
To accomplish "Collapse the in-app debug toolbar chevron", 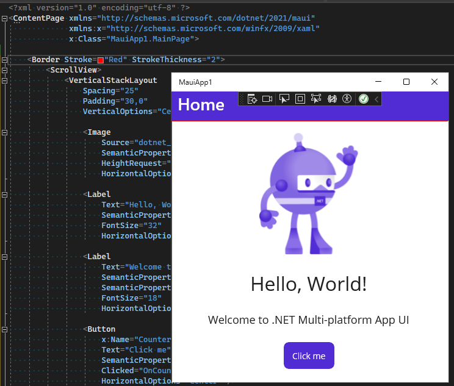I will click(x=377, y=99).
